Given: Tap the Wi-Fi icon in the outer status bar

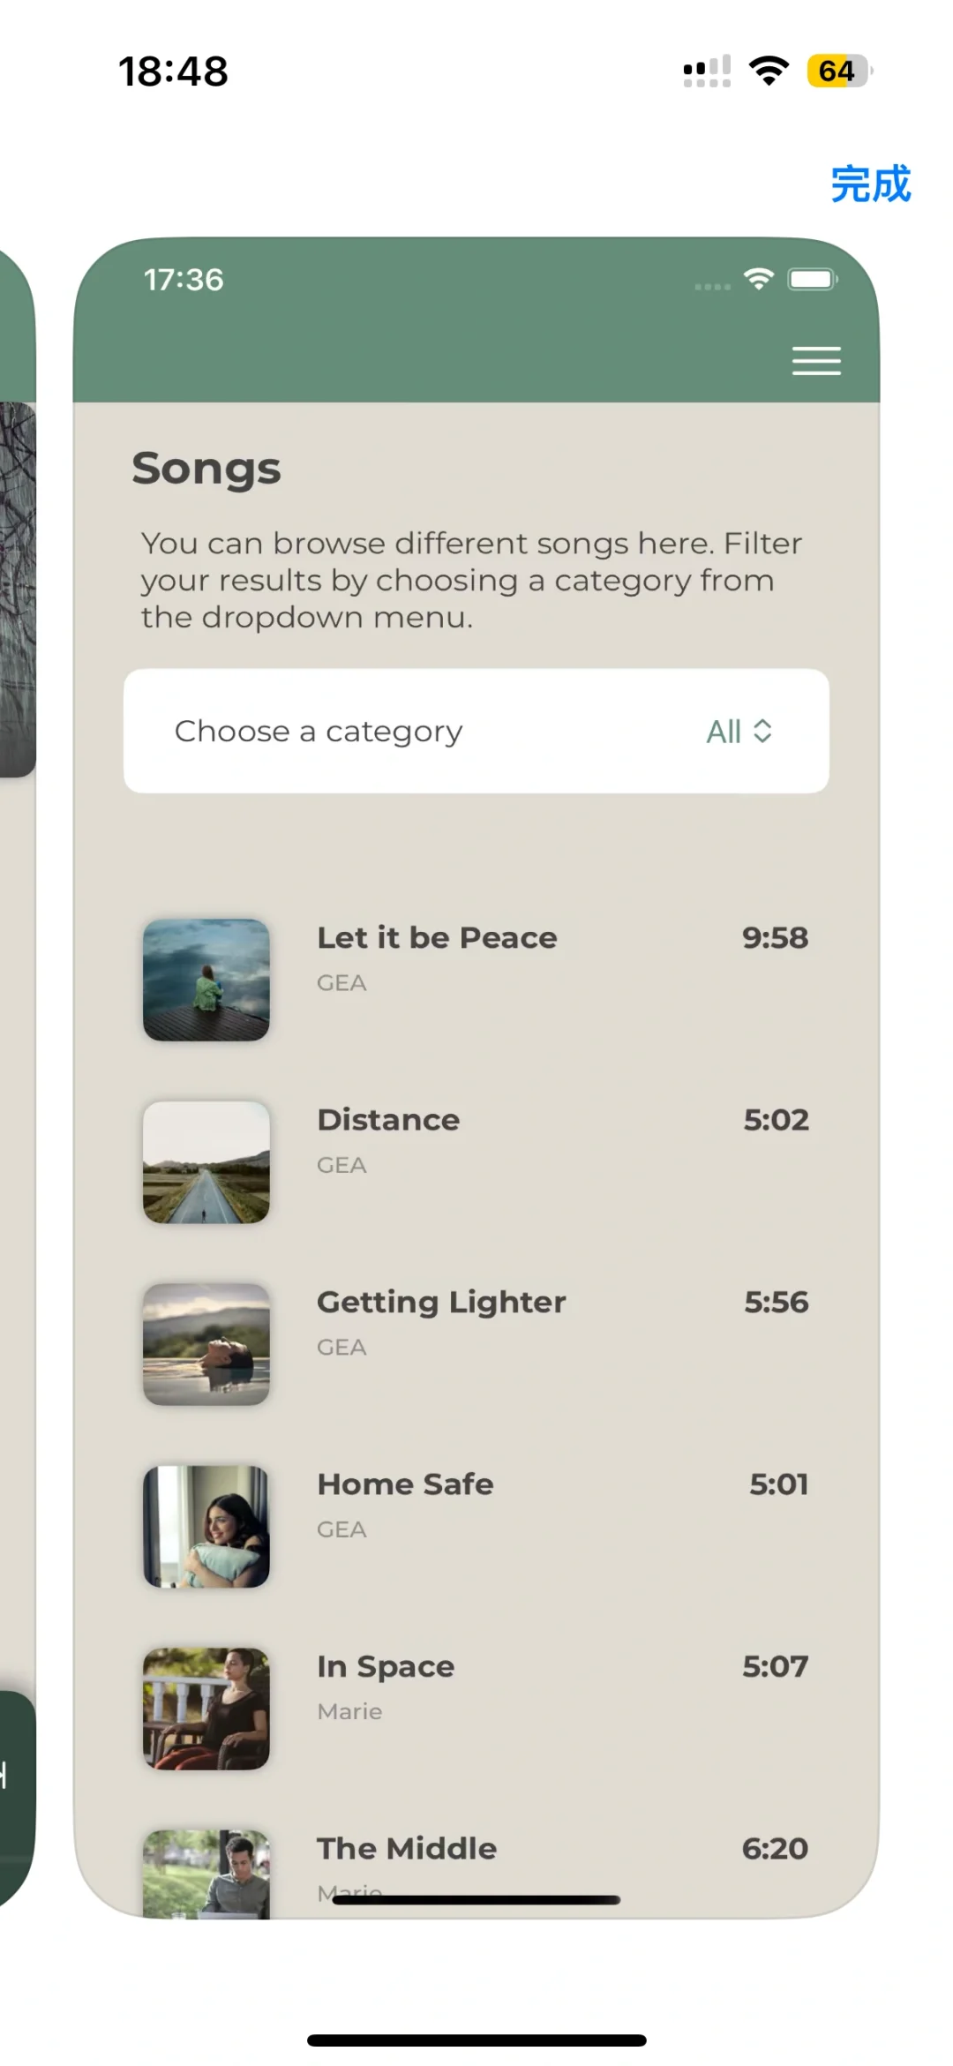Looking at the screenshot, I should 769,71.
